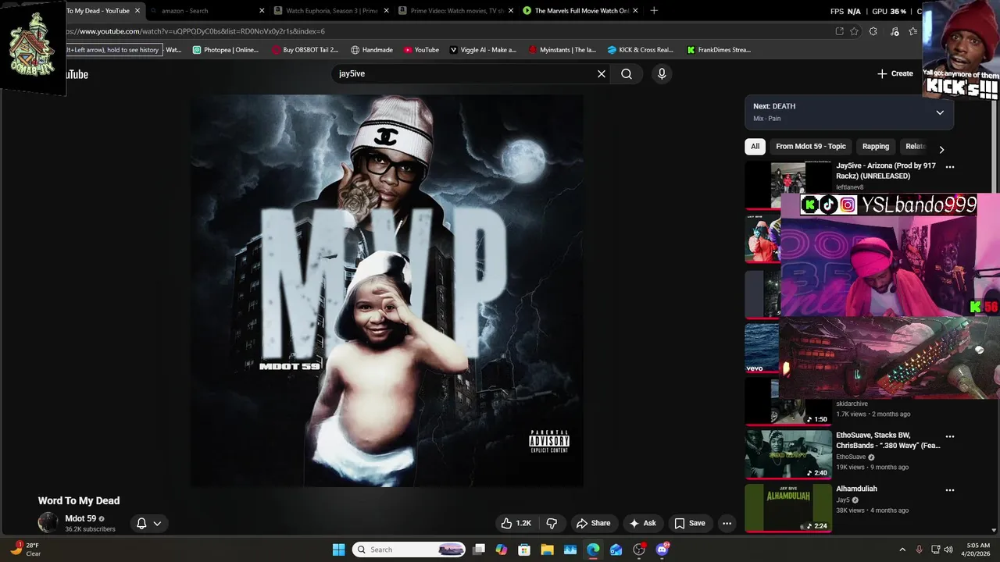
Task: Like the video with 1.2K likes
Action: coord(516,523)
